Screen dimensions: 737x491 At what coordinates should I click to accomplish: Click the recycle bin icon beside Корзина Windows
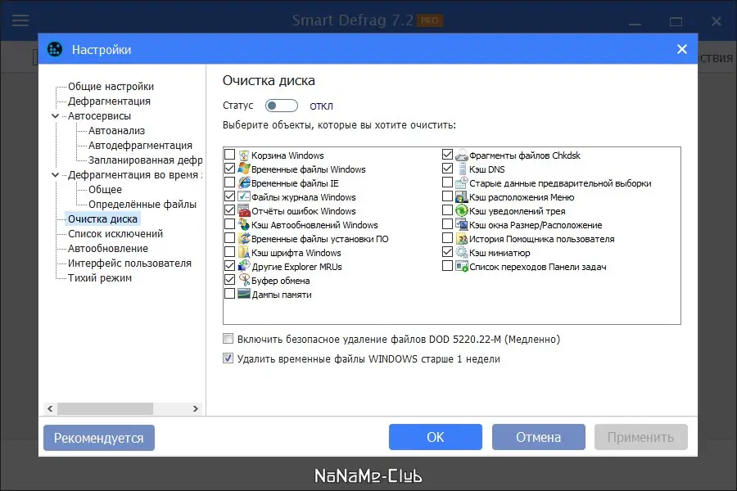pyautogui.click(x=242, y=155)
